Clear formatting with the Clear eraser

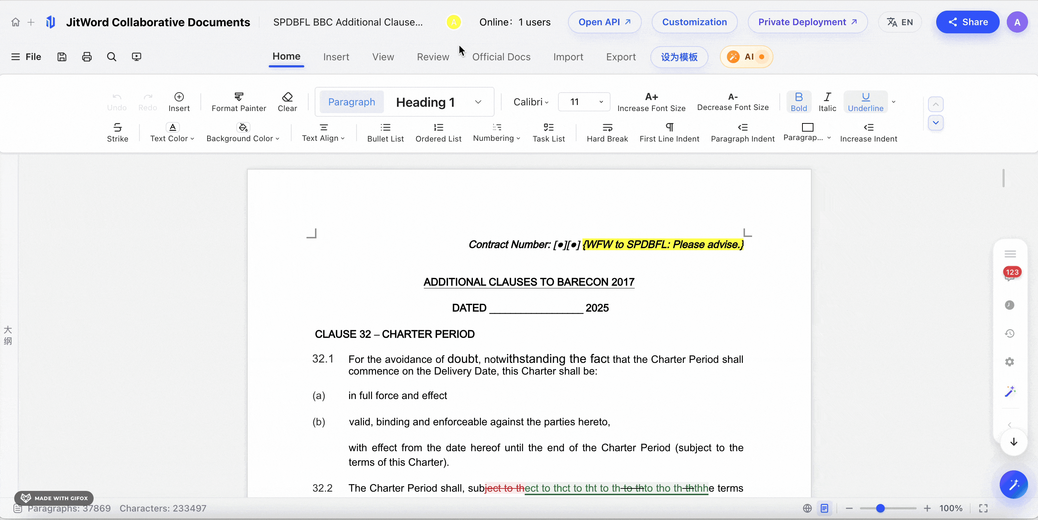(x=287, y=102)
